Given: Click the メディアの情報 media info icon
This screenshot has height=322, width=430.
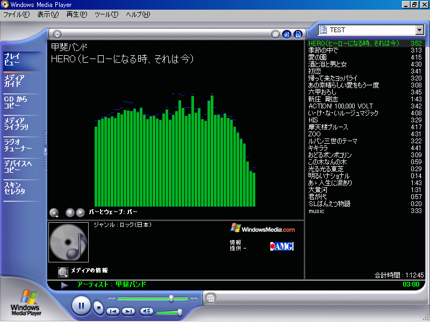Looking at the screenshot, I should tap(63, 272).
